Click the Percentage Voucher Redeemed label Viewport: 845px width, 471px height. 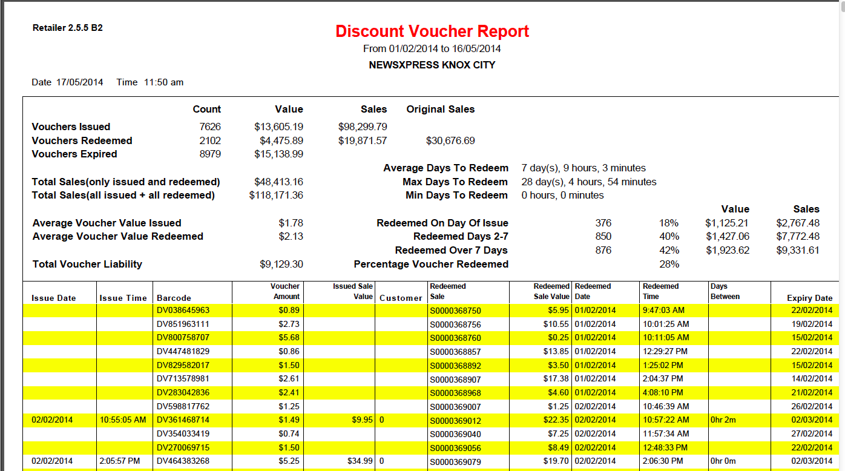coord(431,264)
